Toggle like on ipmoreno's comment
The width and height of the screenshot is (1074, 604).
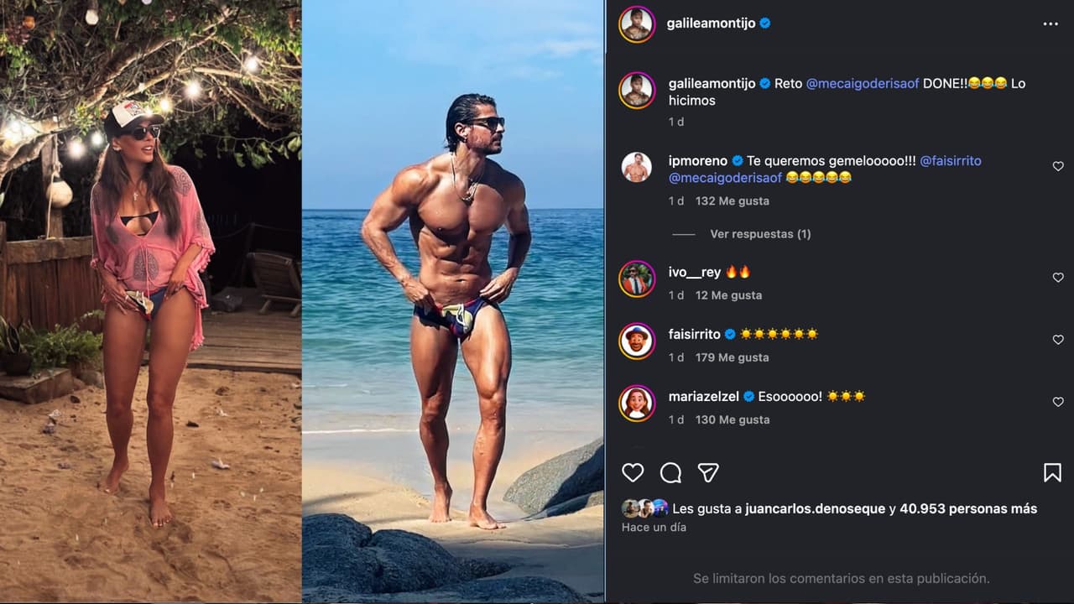tap(1057, 166)
